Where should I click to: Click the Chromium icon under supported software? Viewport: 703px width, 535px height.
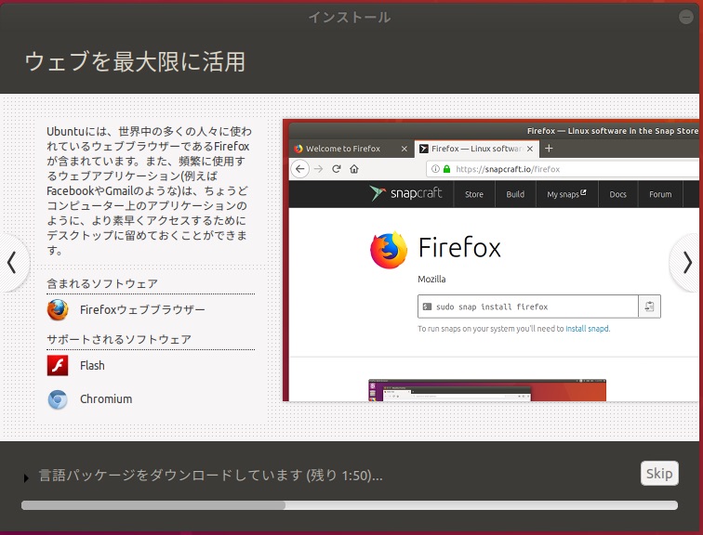coord(58,399)
